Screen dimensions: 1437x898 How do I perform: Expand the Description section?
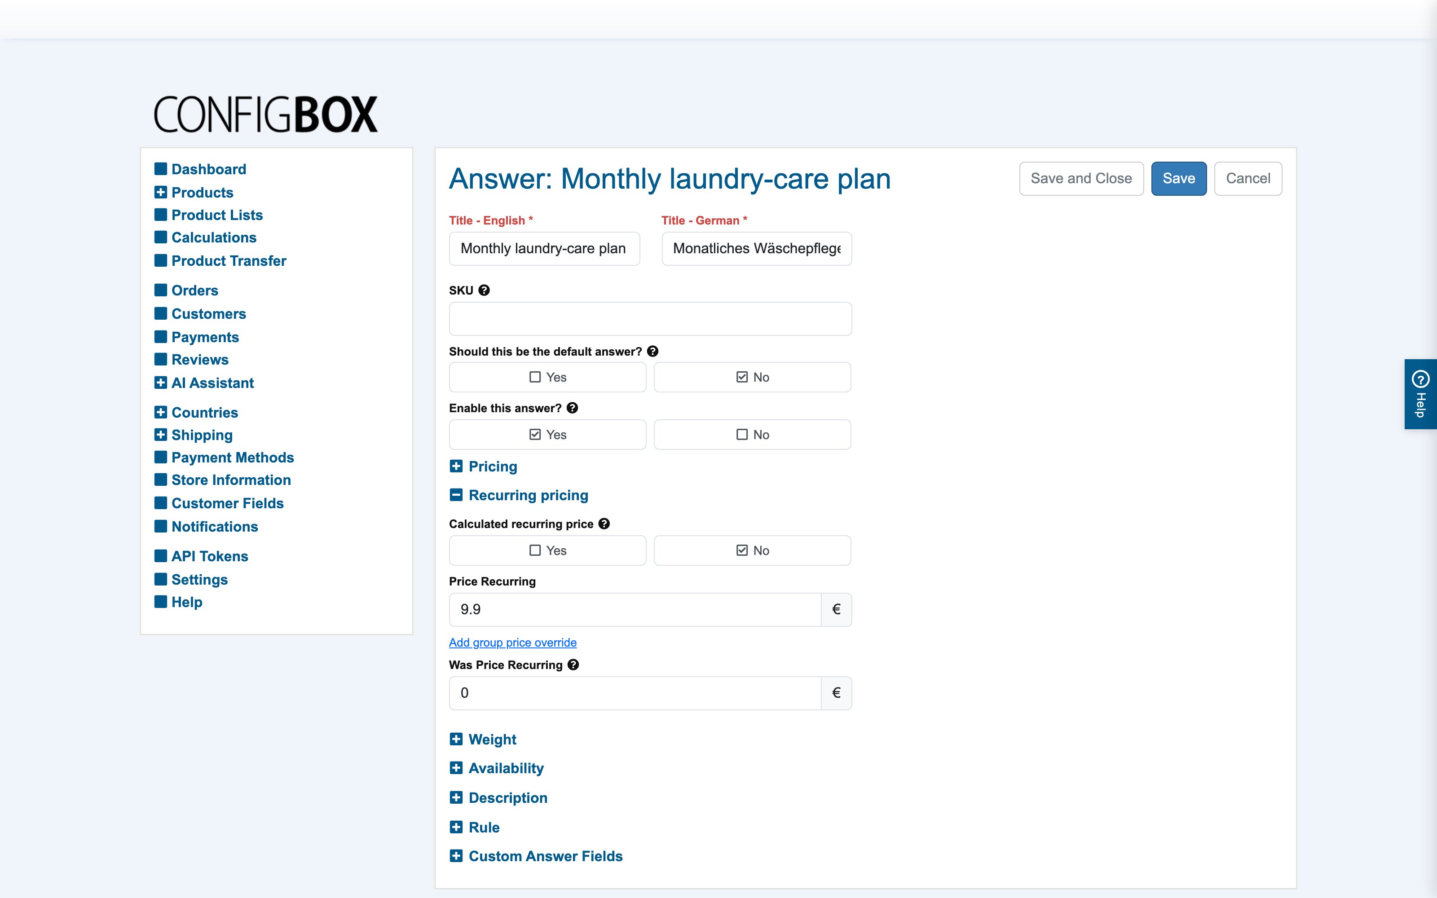click(498, 797)
